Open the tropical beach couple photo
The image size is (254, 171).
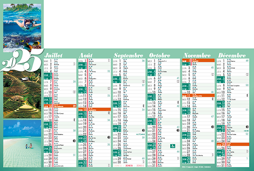click(22, 143)
